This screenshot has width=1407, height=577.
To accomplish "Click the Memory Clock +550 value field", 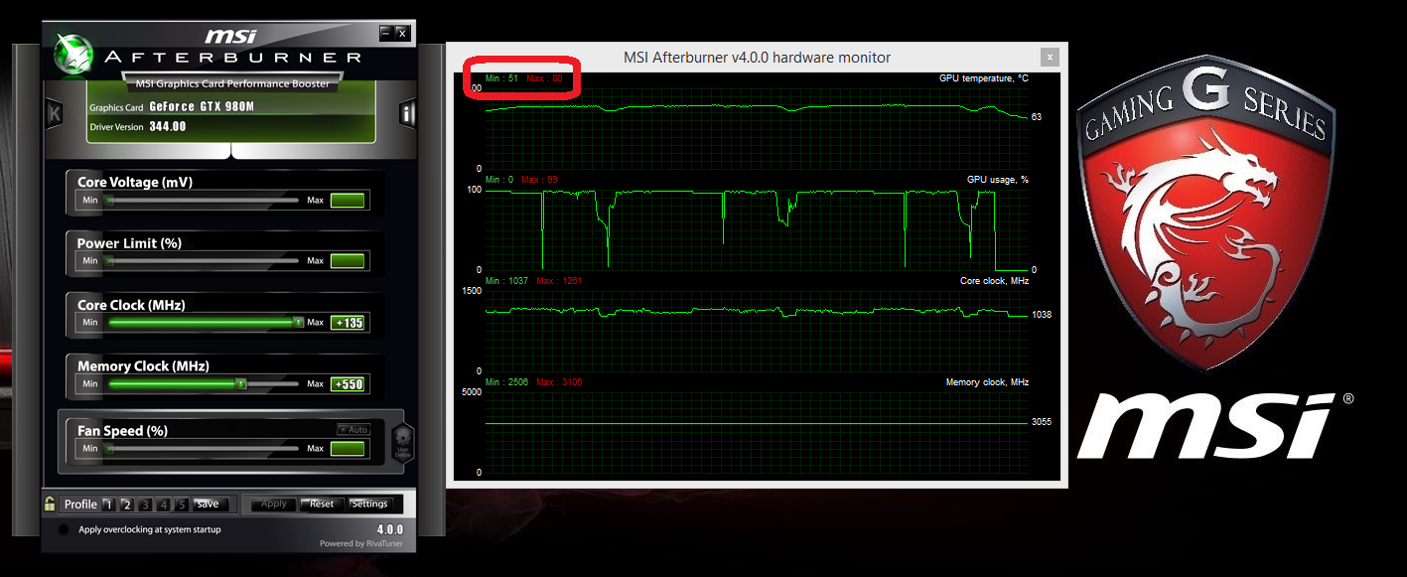I will [348, 384].
